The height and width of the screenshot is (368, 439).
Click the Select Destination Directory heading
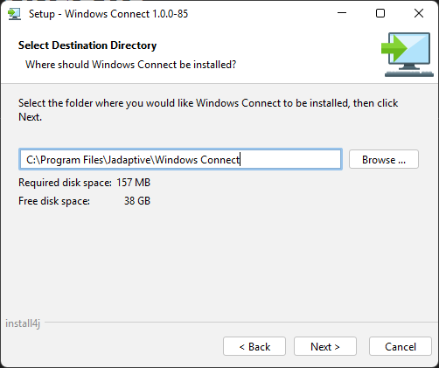pos(87,45)
